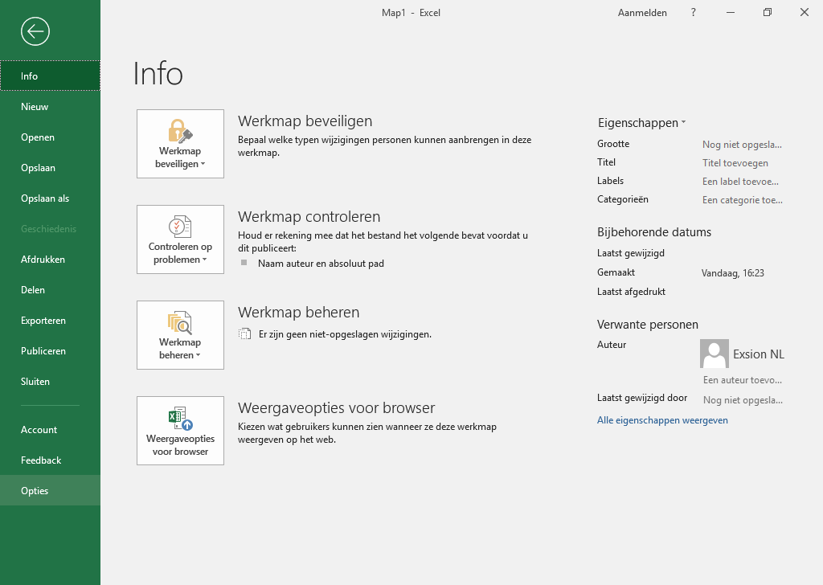
Task: Click the Werkmap controleren heading
Action: click(309, 217)
